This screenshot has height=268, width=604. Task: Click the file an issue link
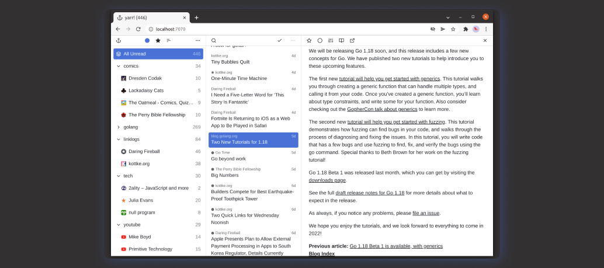point(426,213)
